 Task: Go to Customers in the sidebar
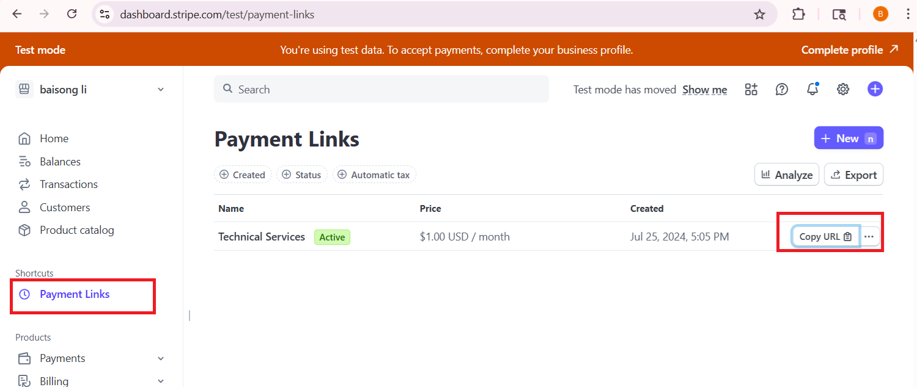coord(64,208)
